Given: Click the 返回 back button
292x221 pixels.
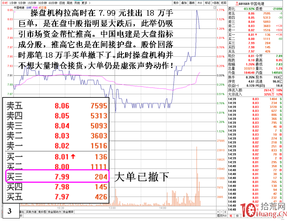Looking at the screenshot, I should 223,3.
